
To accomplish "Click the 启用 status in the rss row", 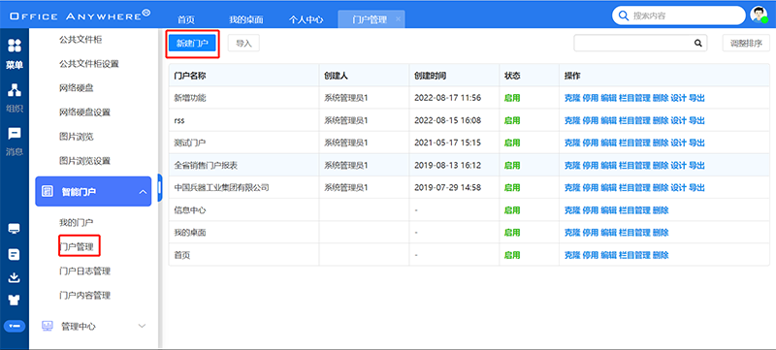I will pos(512,120).
